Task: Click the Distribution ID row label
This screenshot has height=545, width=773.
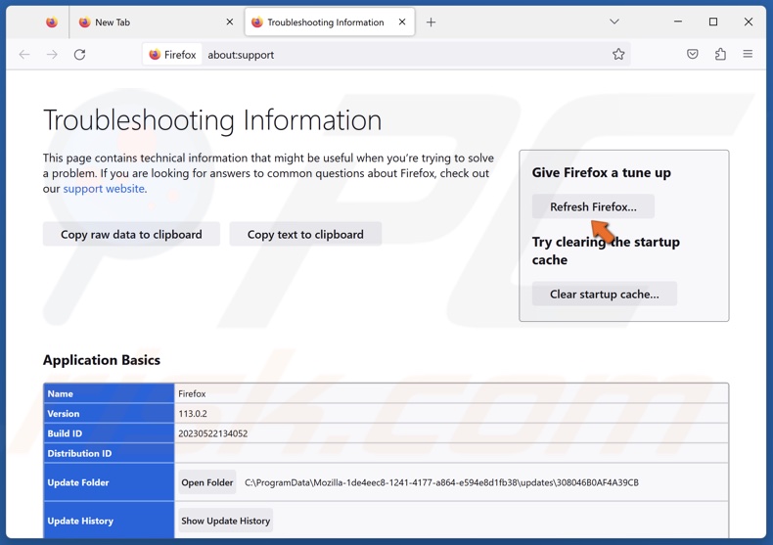Action: point(79,453)
